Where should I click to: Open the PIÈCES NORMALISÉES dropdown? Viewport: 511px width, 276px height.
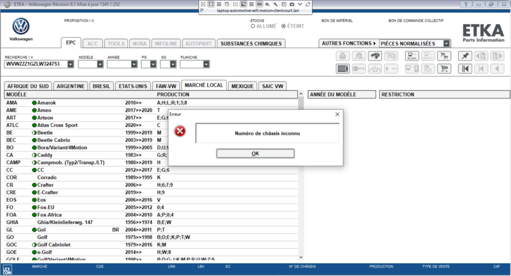point(447,44)
